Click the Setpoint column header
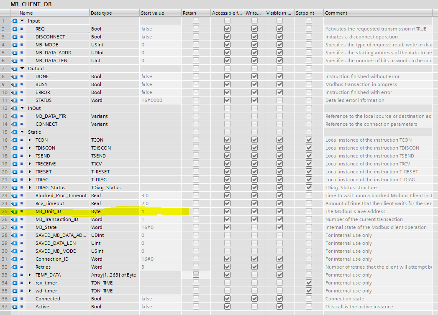The height and width of the screenshot is (315, 438). [309, 13]
